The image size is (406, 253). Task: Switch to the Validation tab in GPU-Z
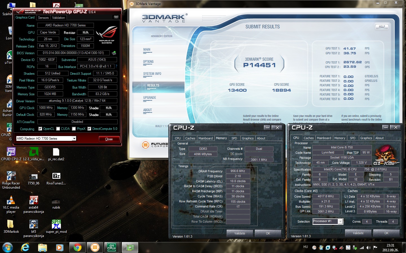[x=59, y=17]
